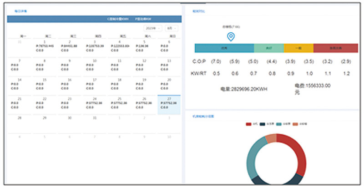Screen dimensions: 364x188
Task: Select calendar day 23 cell
Action: coord(70,105)
